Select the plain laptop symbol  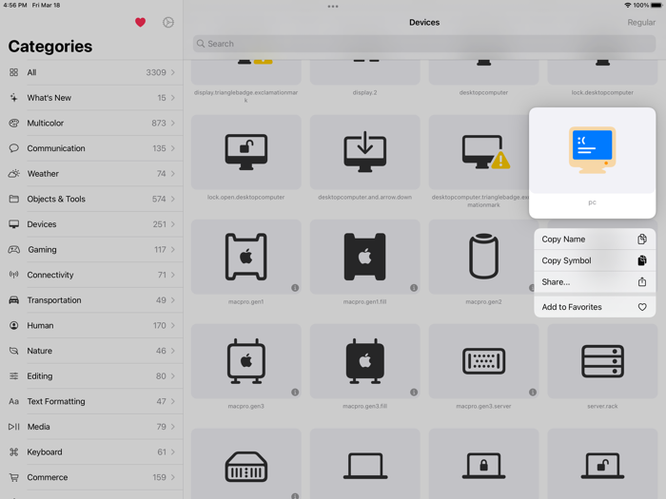tap(364, 464)
